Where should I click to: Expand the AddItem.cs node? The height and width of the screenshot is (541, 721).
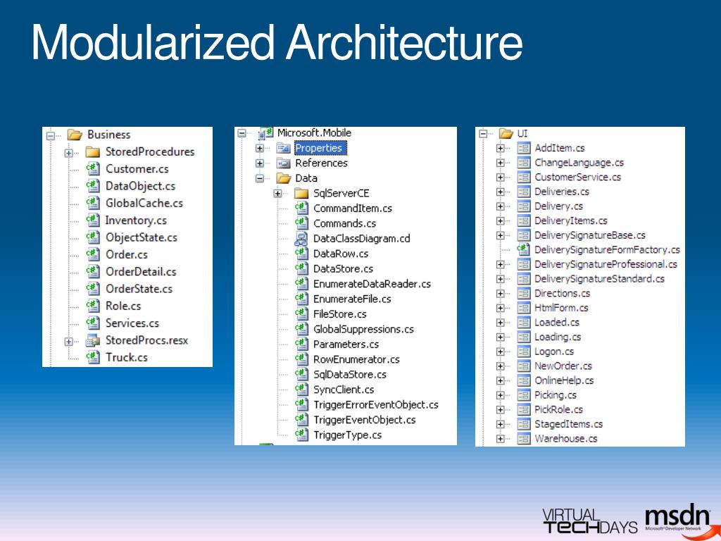(501, 148)
